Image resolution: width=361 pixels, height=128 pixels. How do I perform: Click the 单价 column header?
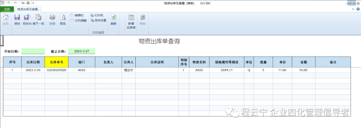pos(282,62)
